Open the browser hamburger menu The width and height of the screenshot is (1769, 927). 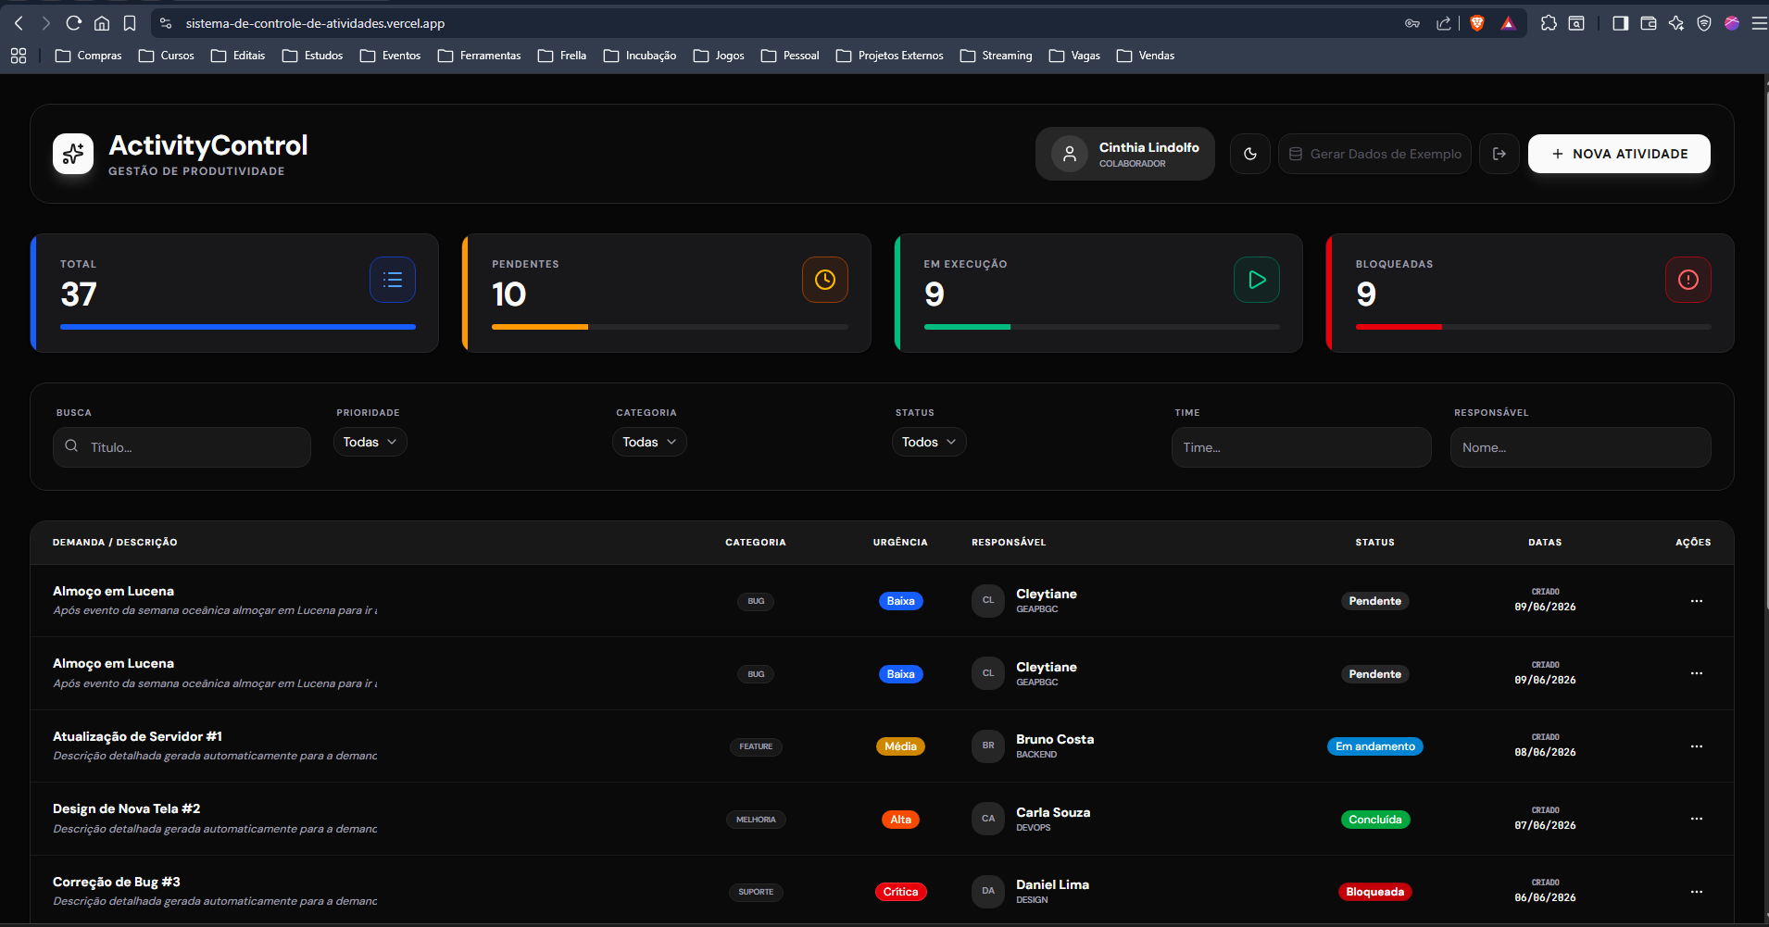pos(1759,23)
